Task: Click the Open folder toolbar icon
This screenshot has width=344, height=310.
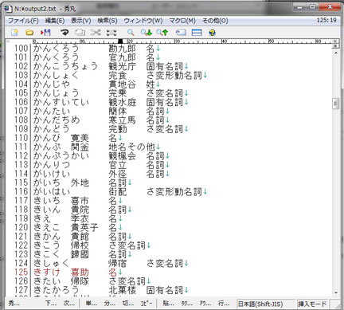Action: 29,33
